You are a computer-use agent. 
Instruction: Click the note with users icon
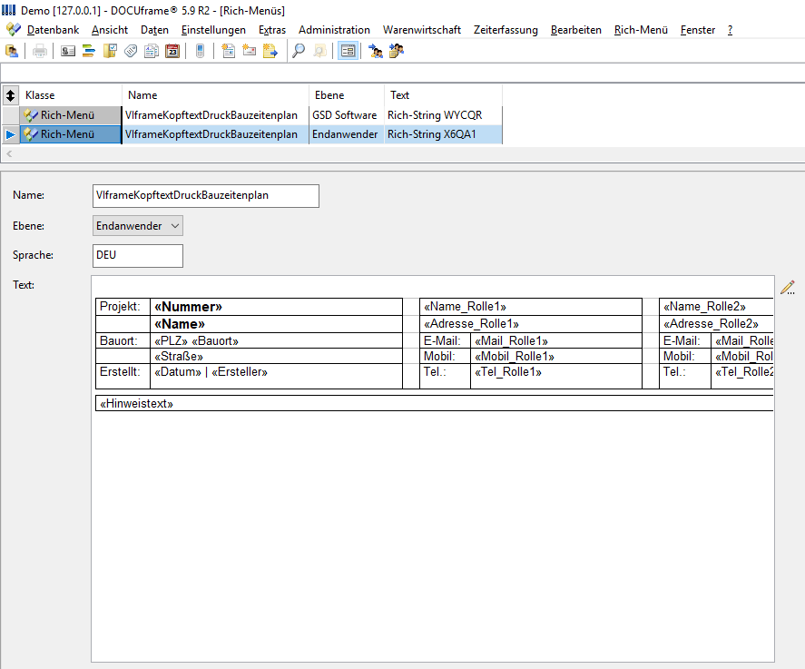click(397, 51)
